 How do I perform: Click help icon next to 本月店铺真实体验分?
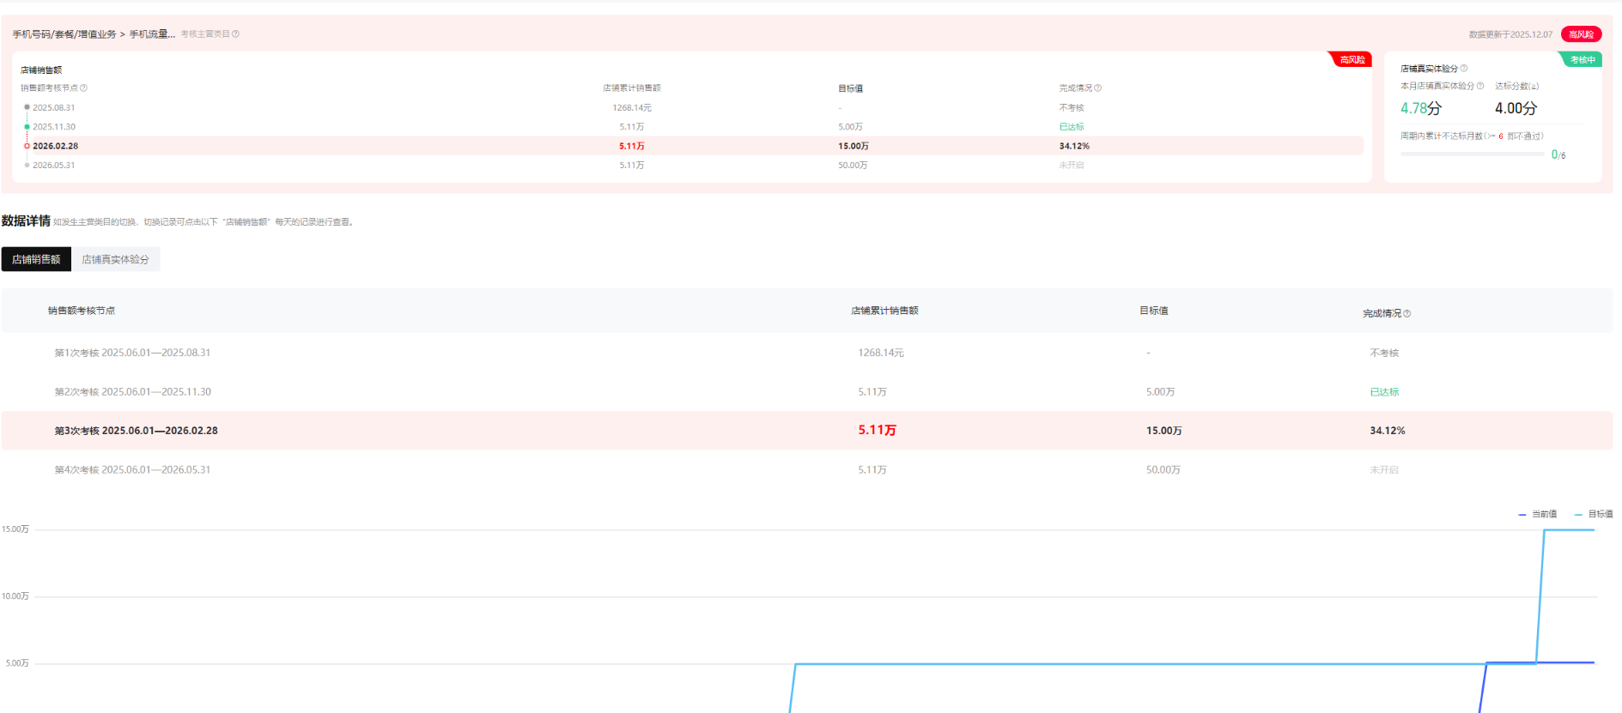1480,86
